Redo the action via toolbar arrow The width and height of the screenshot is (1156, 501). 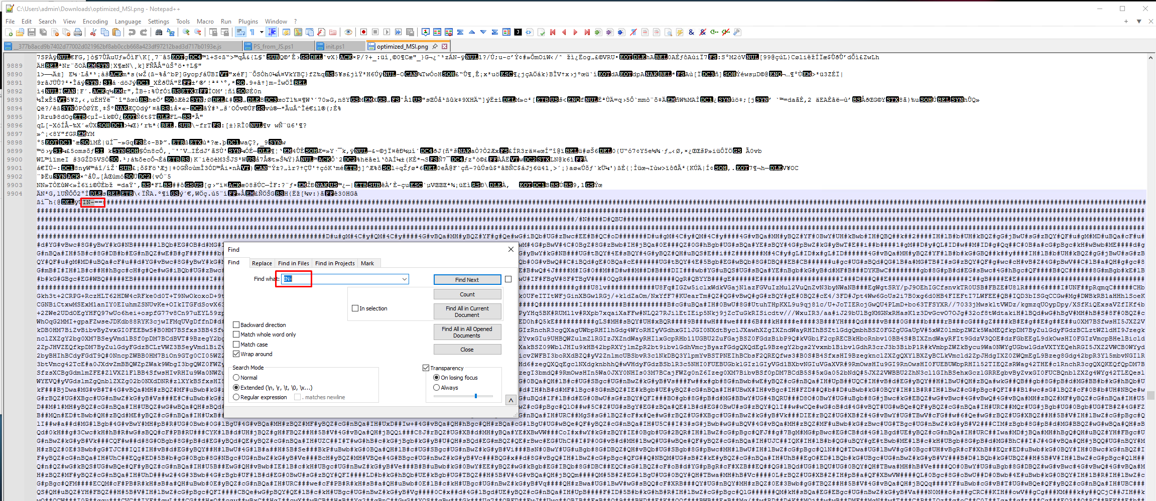tap(144, 32)
